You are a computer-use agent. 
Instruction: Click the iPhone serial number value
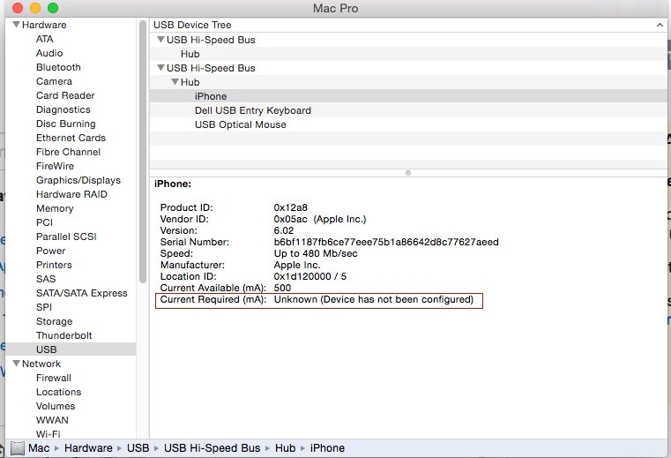pos(386,242)
